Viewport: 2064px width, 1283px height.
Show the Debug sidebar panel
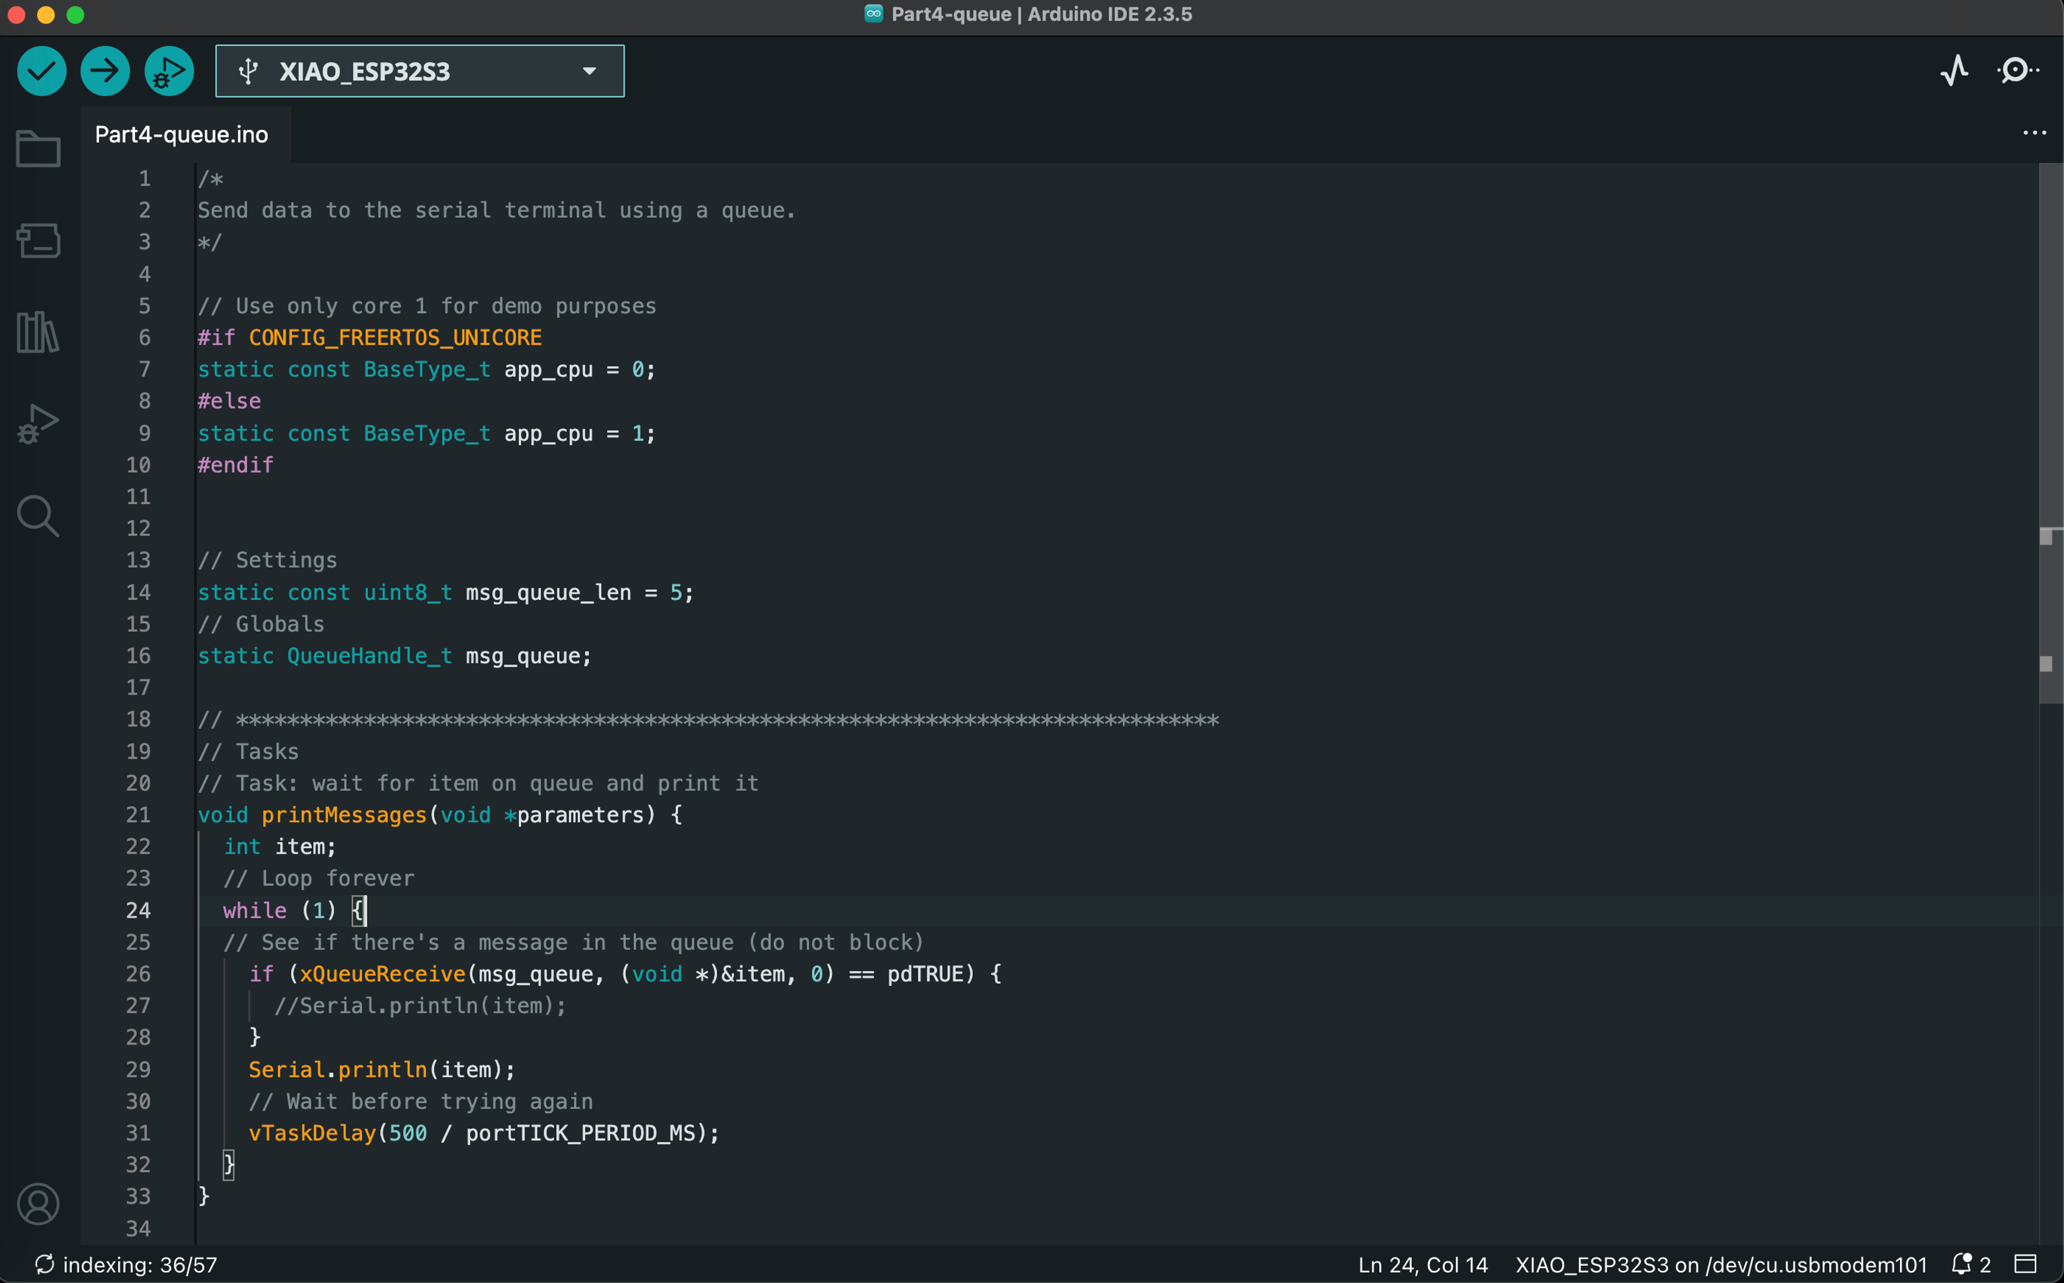point(38,424)
